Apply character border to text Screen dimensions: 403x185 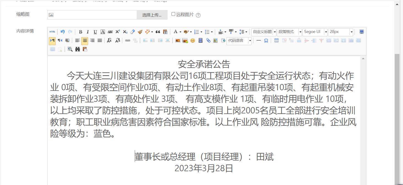(103, 32)
